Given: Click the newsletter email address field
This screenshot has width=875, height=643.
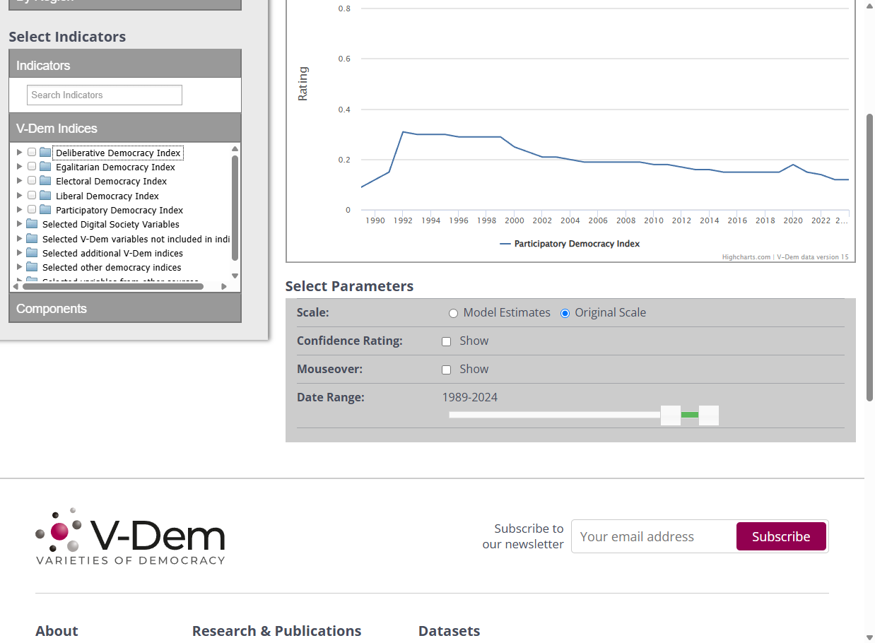Looking at the screenshot, I should click(x=654, y=536).
